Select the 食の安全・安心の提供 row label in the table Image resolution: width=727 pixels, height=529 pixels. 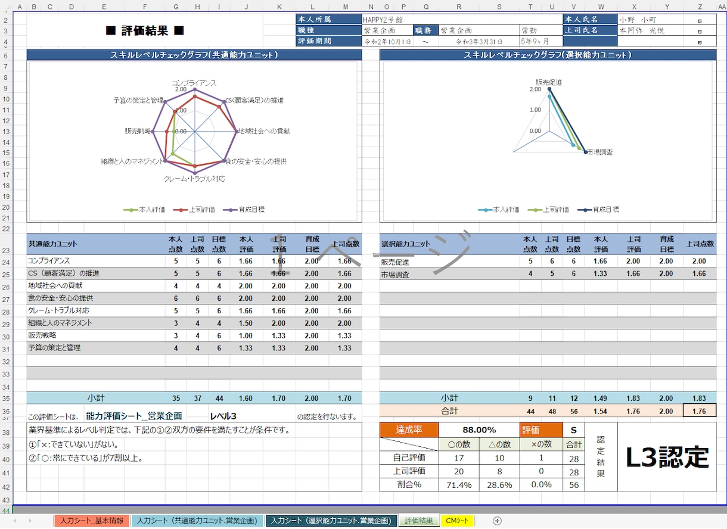[60, 298]
